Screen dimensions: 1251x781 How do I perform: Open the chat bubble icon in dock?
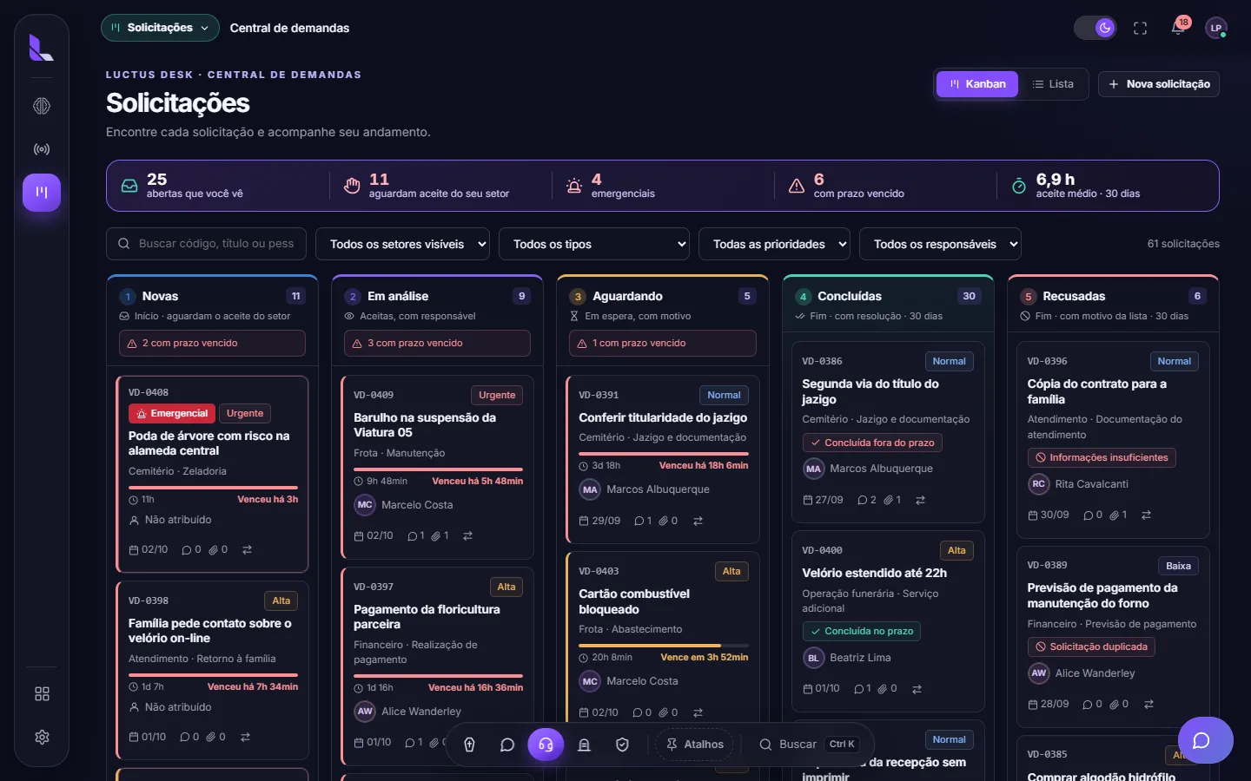tap(508, 745)
